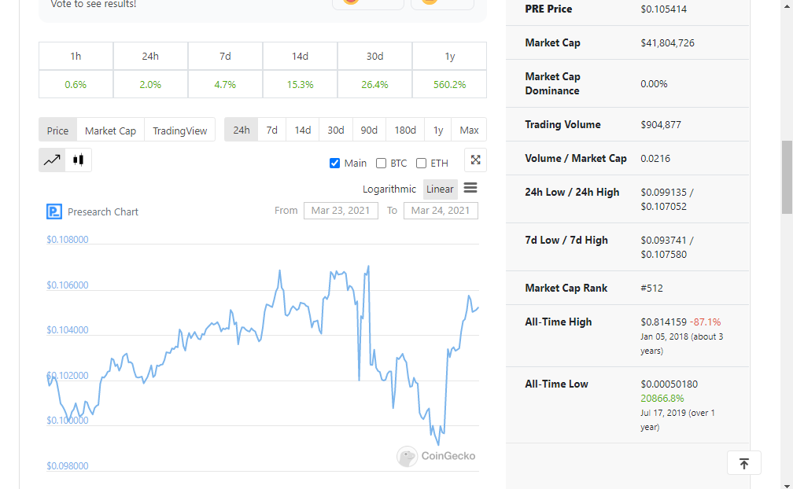
Task: Click the 20866.8% all-time low gain
Action: pos(662,398)
